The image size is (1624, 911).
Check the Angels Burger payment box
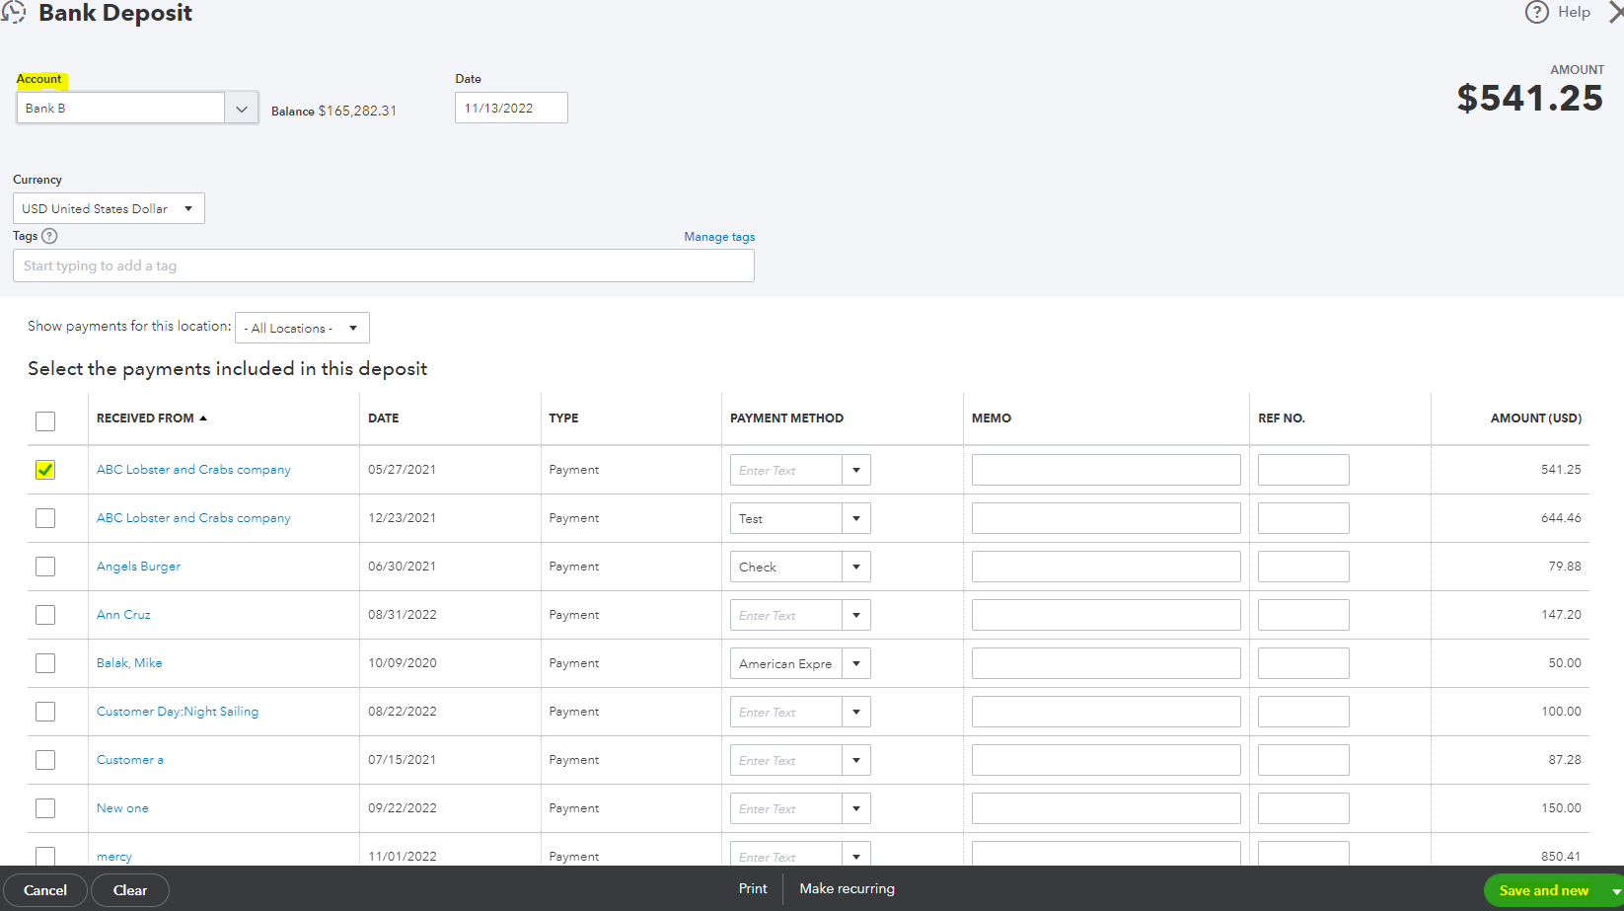45,567
